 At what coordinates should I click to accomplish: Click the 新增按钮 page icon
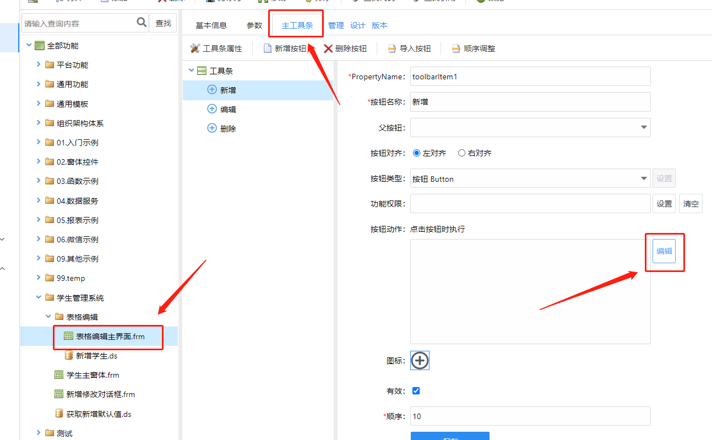(268, 48)
